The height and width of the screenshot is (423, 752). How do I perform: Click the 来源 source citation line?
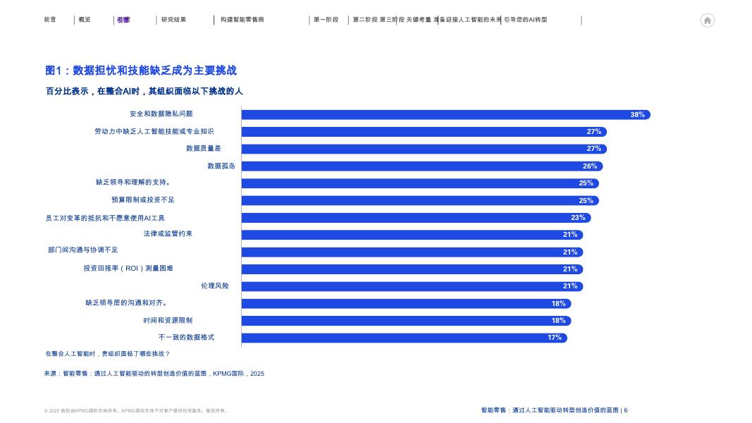tap(154, 373)
